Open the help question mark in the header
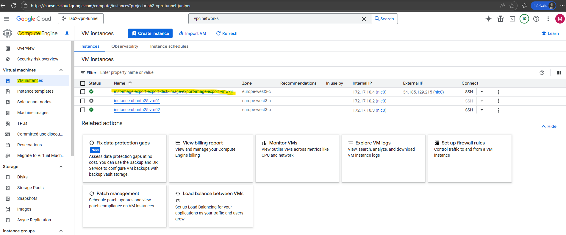The width and height of the screenshot is (566, 235). pyautogui.click(x=536, y=19)
